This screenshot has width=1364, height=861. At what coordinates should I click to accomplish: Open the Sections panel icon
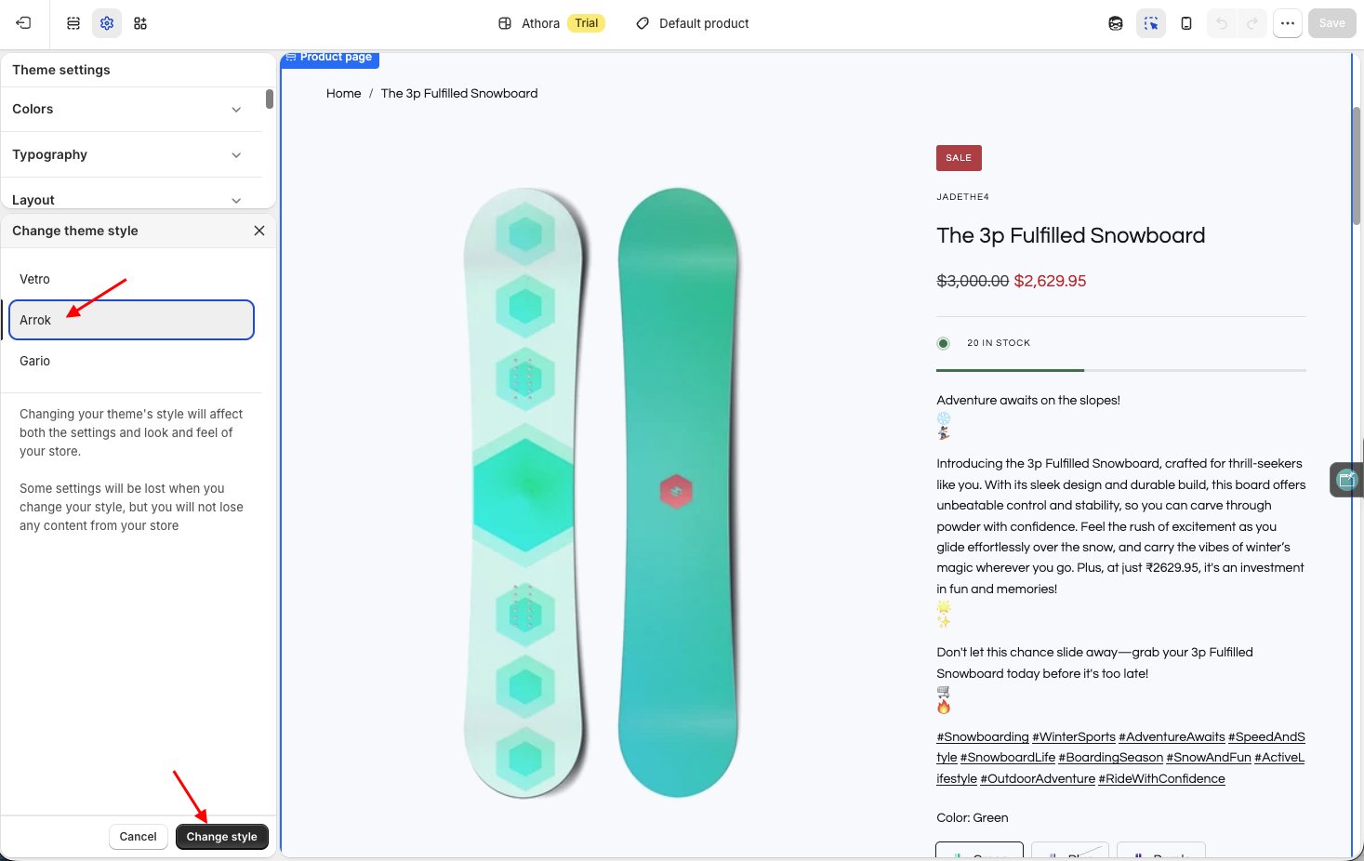tap(73, 23)
